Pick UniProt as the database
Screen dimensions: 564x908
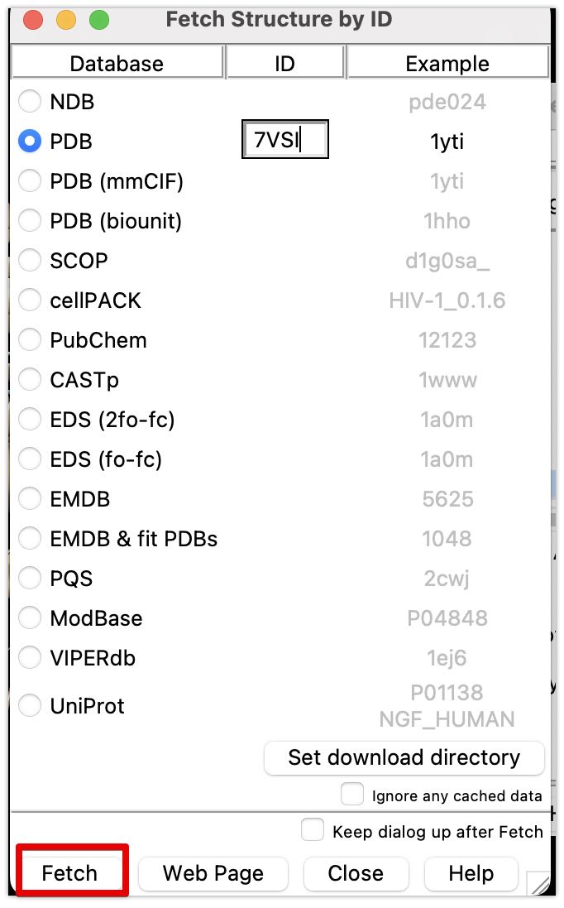coord(30,705)
